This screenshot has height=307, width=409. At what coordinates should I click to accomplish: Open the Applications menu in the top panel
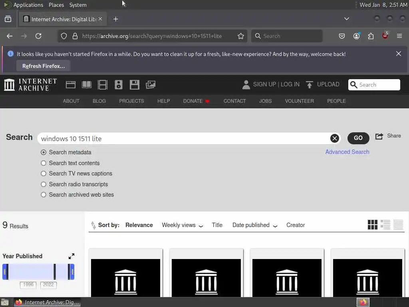[x=28, y=5]
